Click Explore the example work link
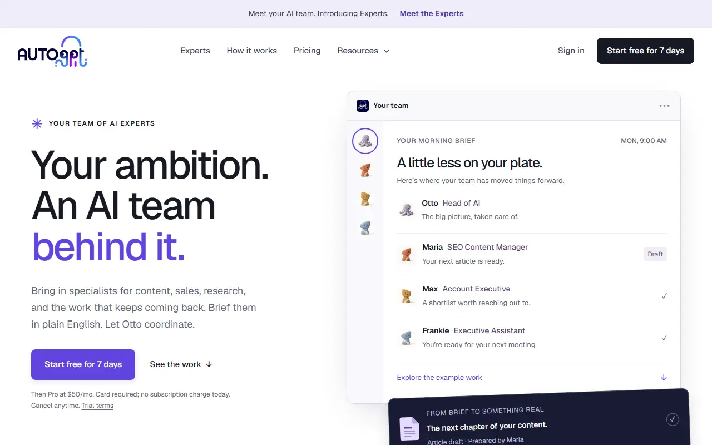712x445 pixels. coord(439,377)
